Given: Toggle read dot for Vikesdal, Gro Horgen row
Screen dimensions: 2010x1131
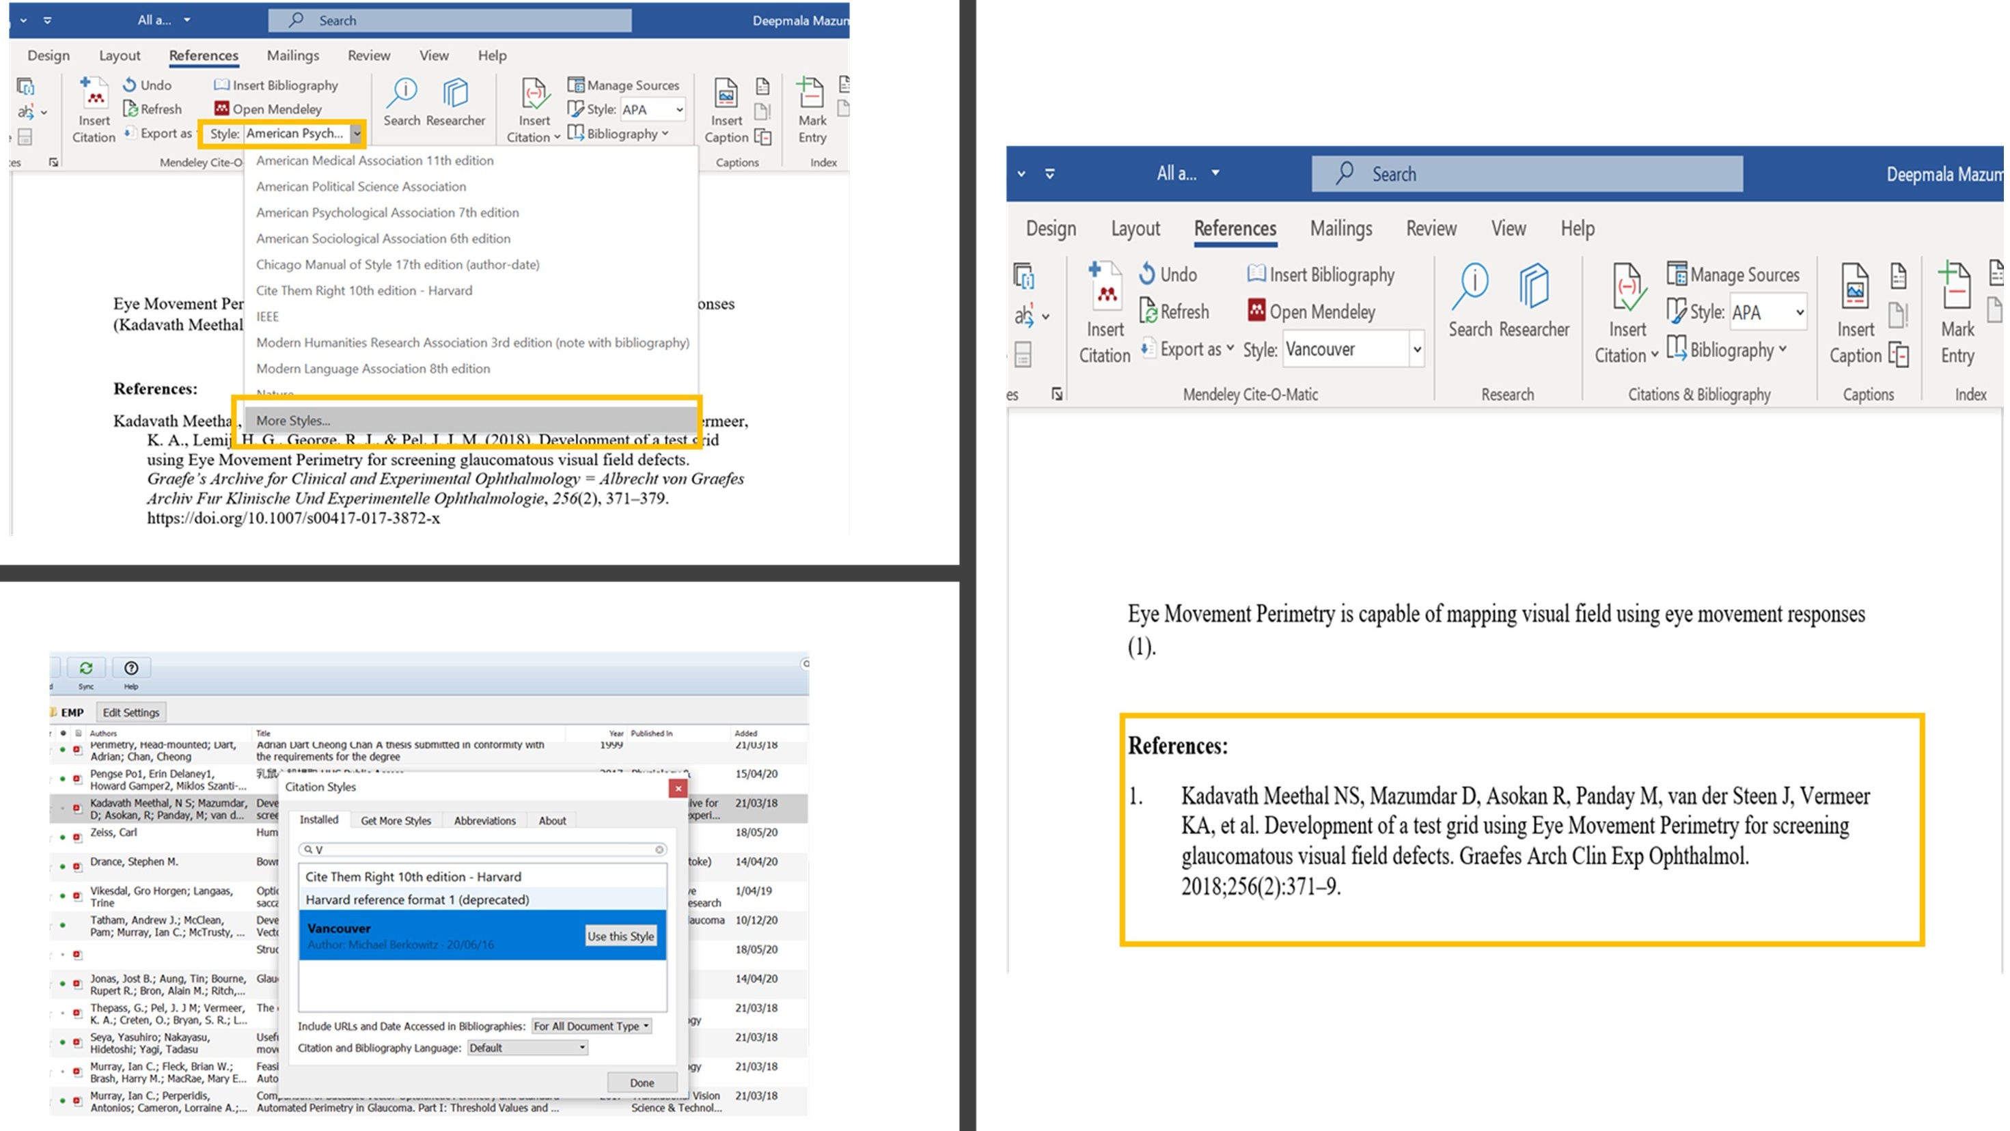Looking at the screenshot, I should click(62, 896).
